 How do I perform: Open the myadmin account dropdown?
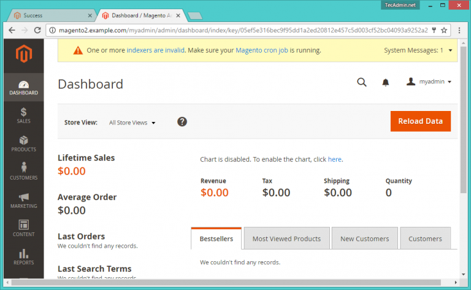point(429,82)
